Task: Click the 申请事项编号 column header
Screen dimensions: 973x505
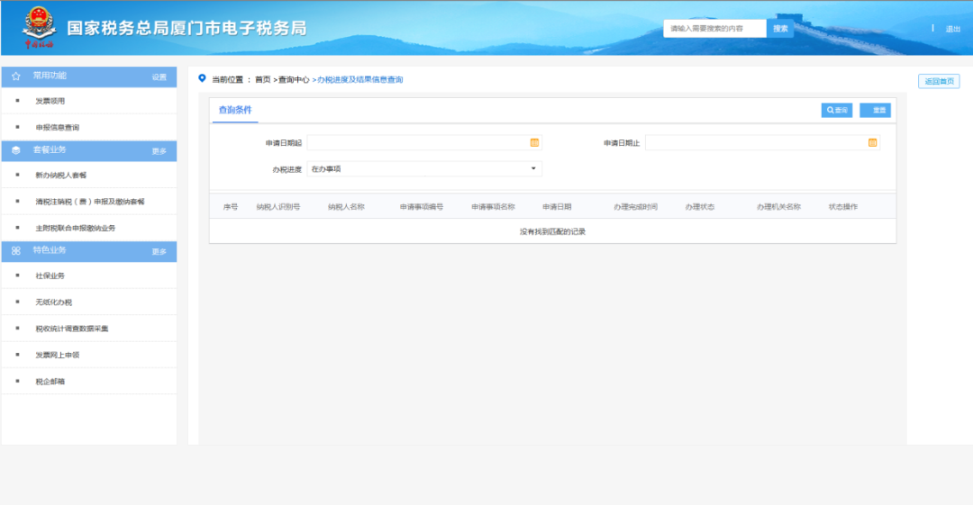Action: 422,207
